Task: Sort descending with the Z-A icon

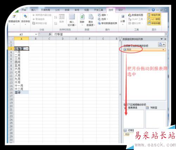Action: (x=56, y=23)
